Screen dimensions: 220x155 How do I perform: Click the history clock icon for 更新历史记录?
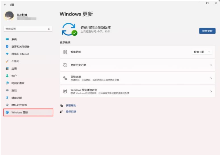(x=65, y=65)
